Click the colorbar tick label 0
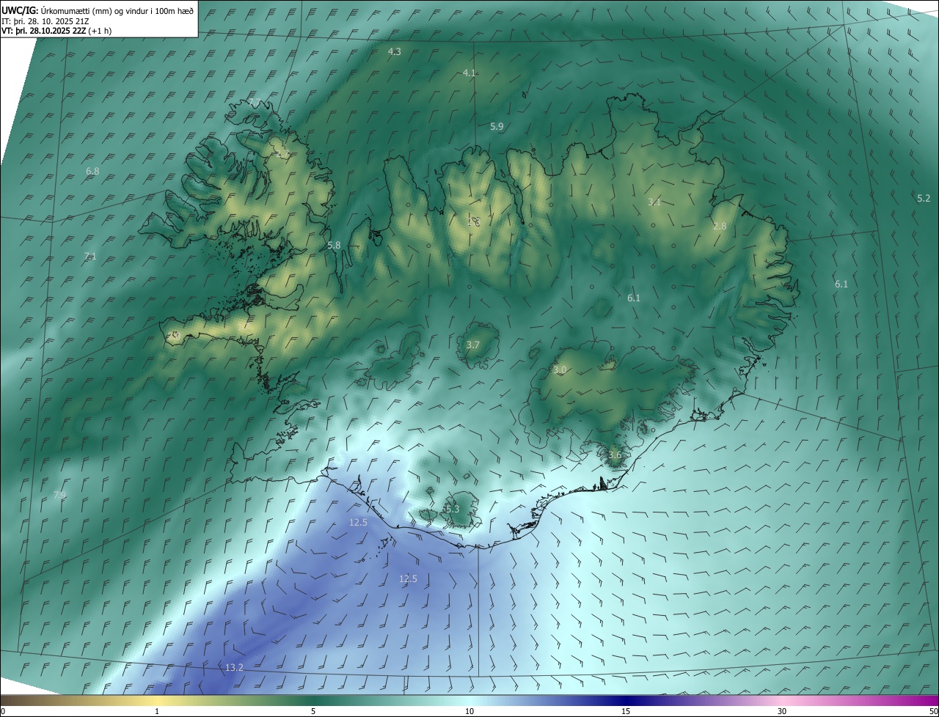Screen dimensions: 939x717 pos(2,711)
